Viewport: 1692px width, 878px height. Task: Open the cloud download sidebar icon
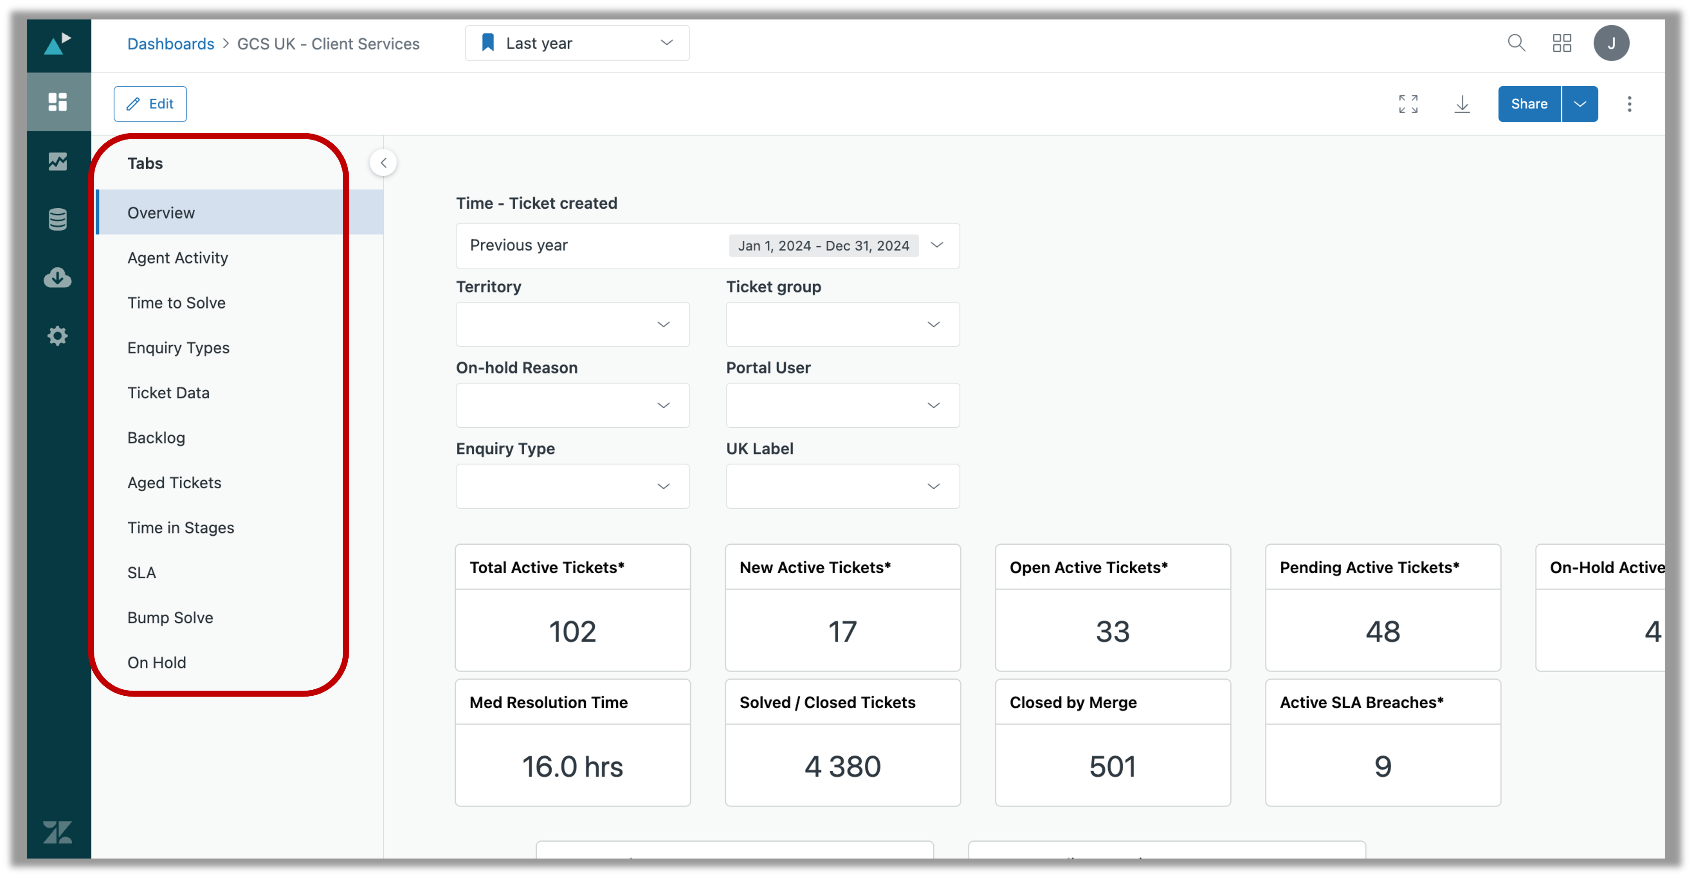(x=58, y=277)
